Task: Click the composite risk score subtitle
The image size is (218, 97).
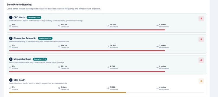Action: [x=54, y=9]
